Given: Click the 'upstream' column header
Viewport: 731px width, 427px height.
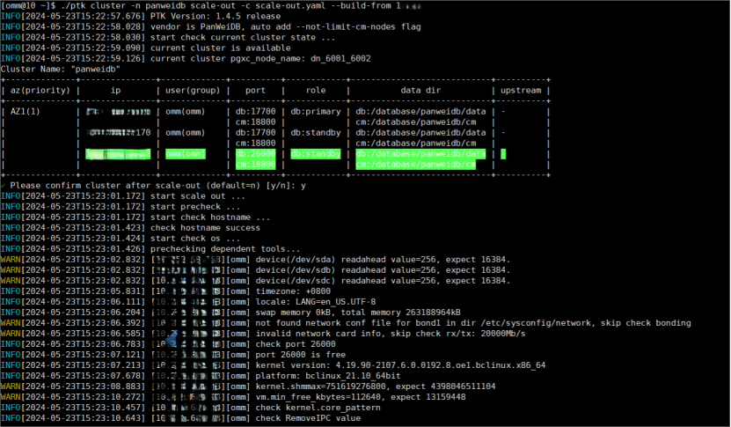Looking at the screenshot, I should pos(521,91).
